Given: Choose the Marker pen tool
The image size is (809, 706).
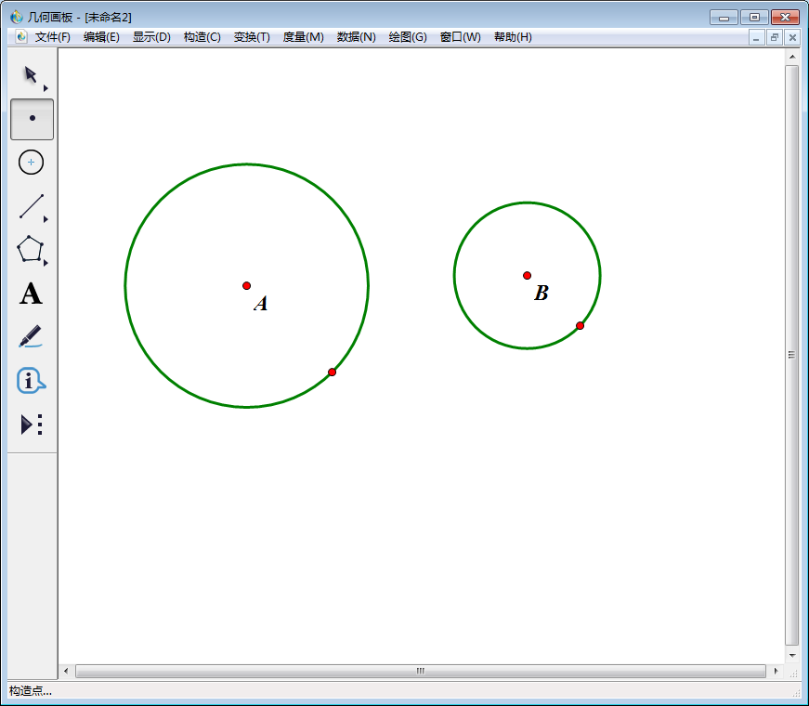Looking at the screenshot, I should click(31, 336).
